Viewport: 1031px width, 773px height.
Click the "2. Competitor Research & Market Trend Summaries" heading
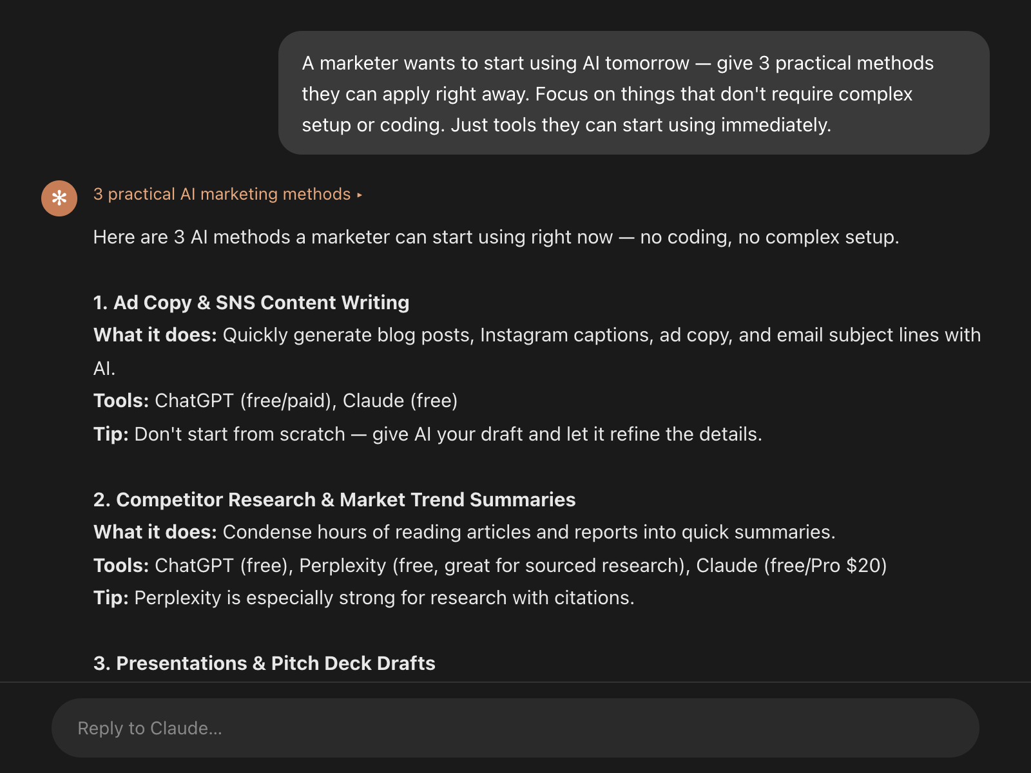[334, 500]
